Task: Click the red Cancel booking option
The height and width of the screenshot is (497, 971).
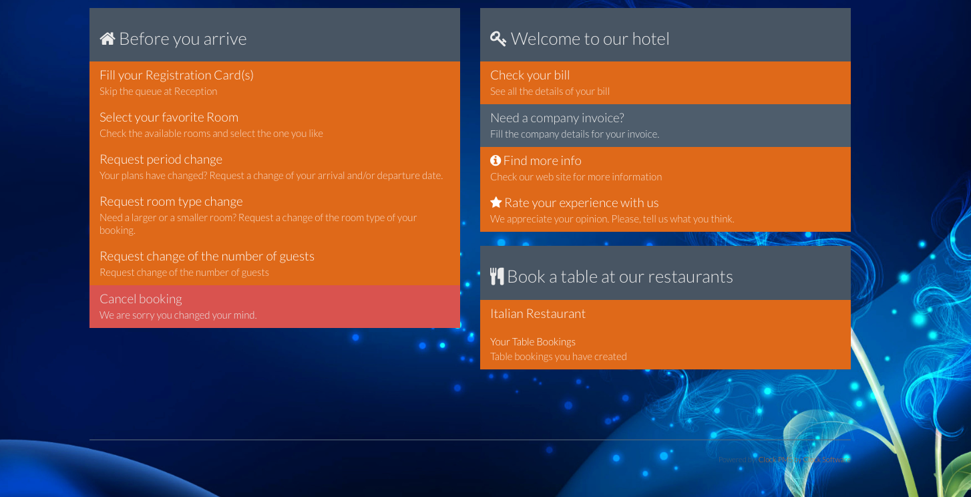Action: coord(274,307)
